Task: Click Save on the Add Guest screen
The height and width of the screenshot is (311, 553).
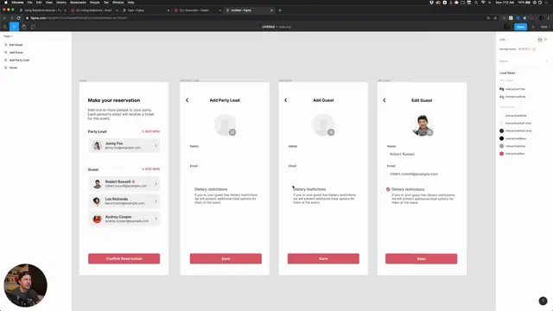Action: (323, 258)
